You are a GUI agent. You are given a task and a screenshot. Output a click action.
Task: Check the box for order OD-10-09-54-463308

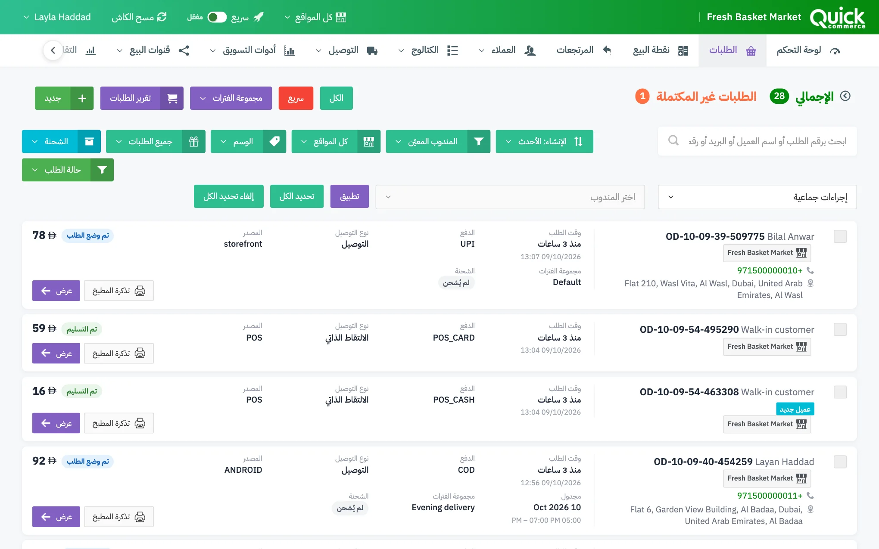click(x=840, y=392)
